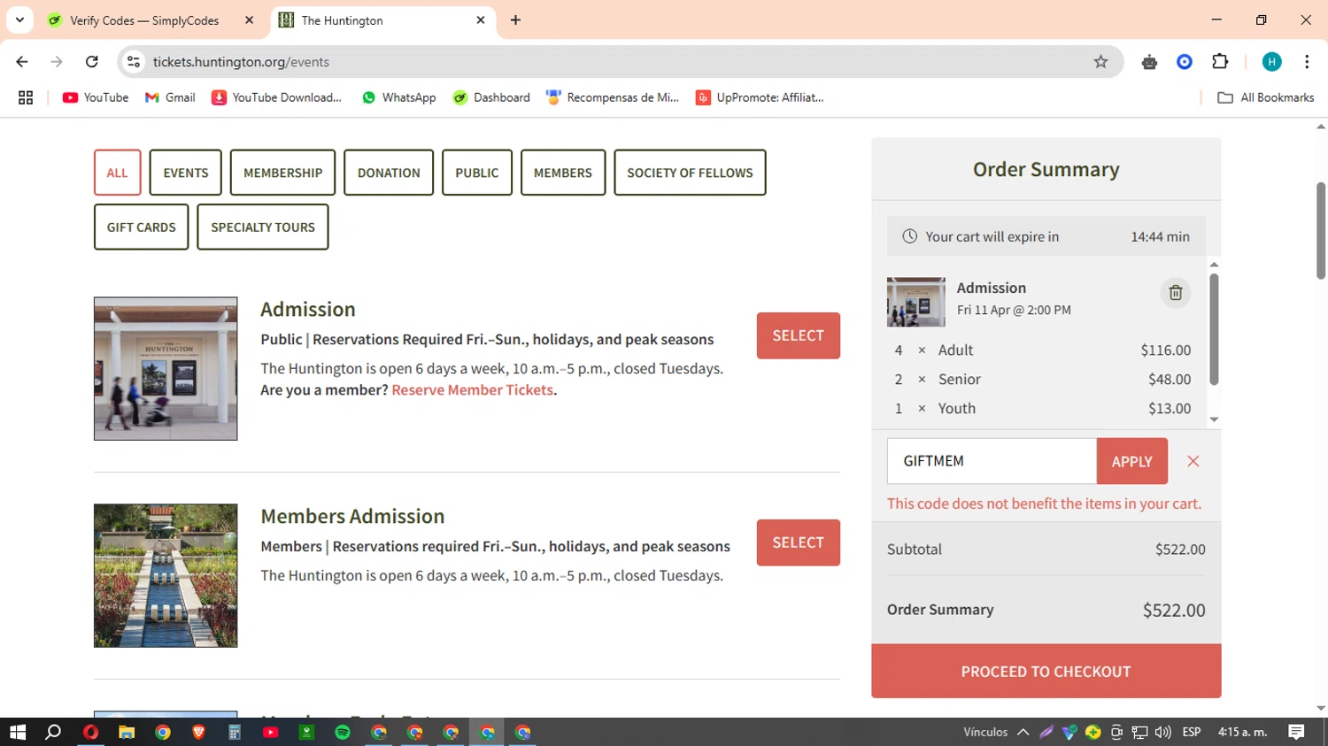Open Windows taskbar search
This screenshot has height=746, width=1328.
pyautogui.click(x=53, y=732)
